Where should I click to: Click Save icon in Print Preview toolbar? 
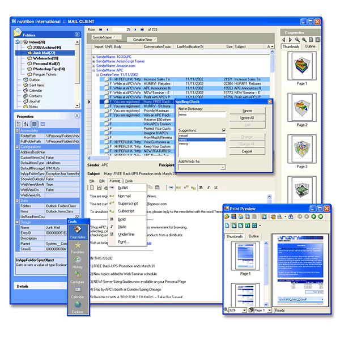(233, 216)
